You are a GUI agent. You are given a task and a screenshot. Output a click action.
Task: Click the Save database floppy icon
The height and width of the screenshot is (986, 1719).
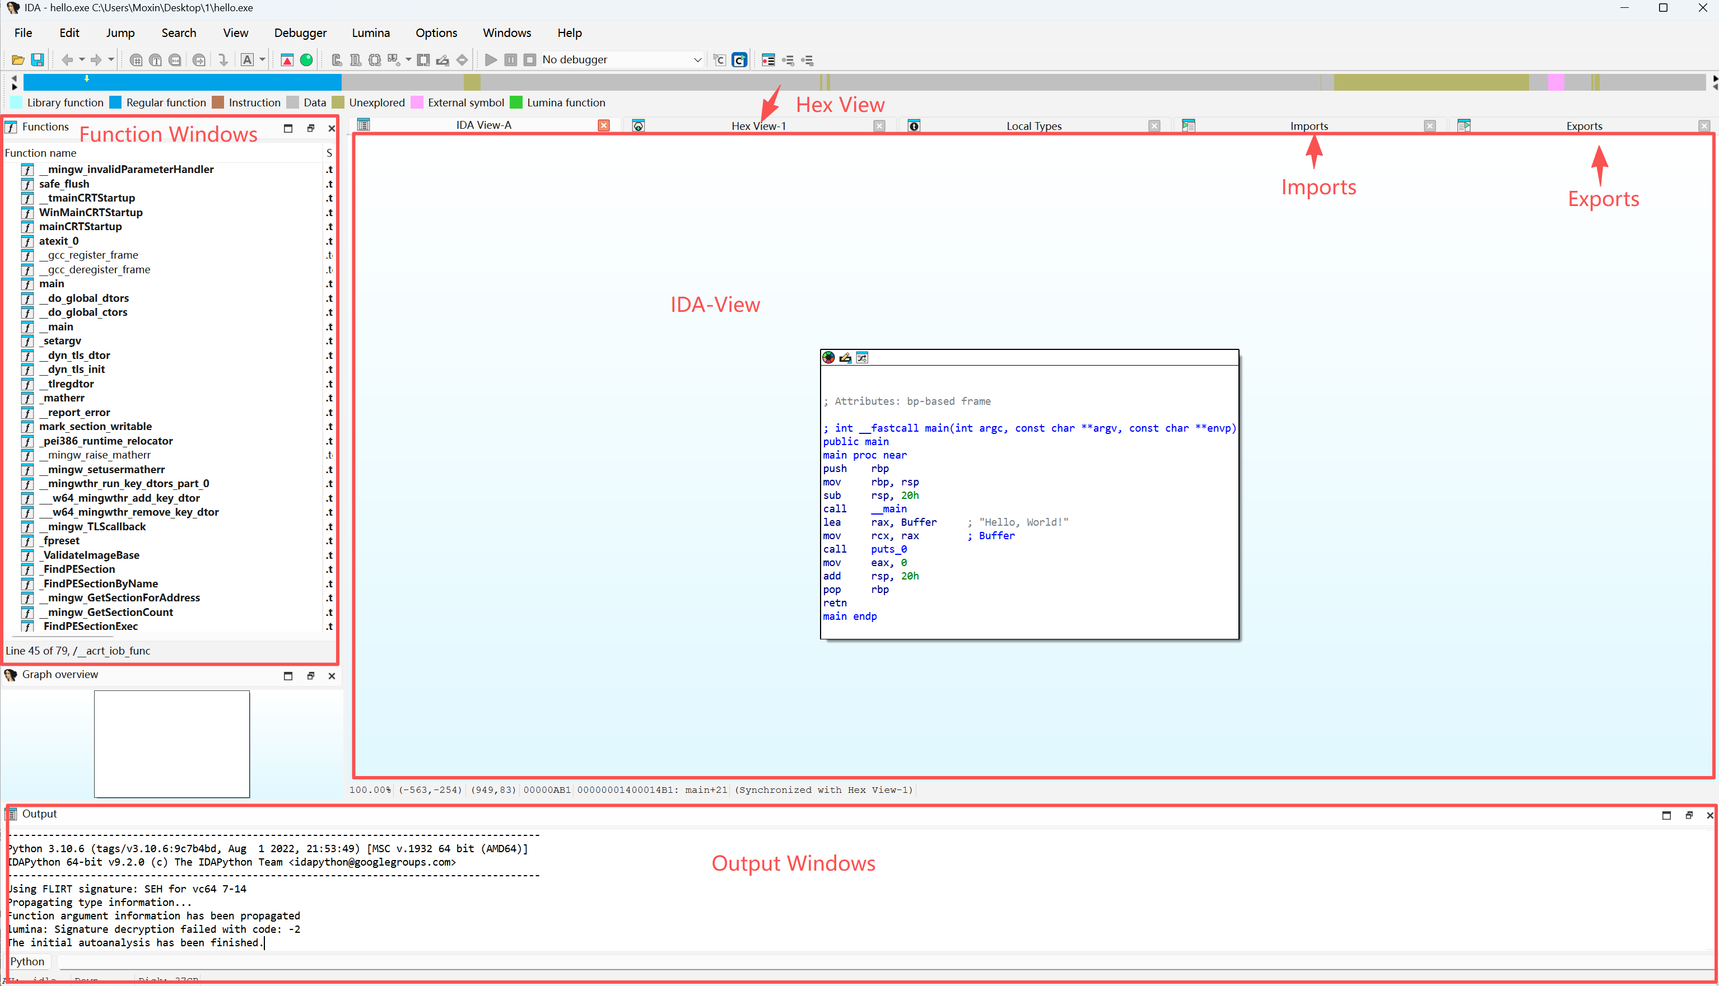pos(38,59)
